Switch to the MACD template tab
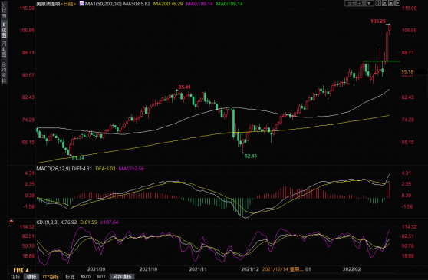 tap(86, 277)
